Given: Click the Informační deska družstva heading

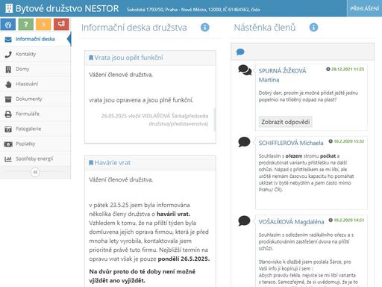Looking at the screenshot, I should [x=134, y=28].
